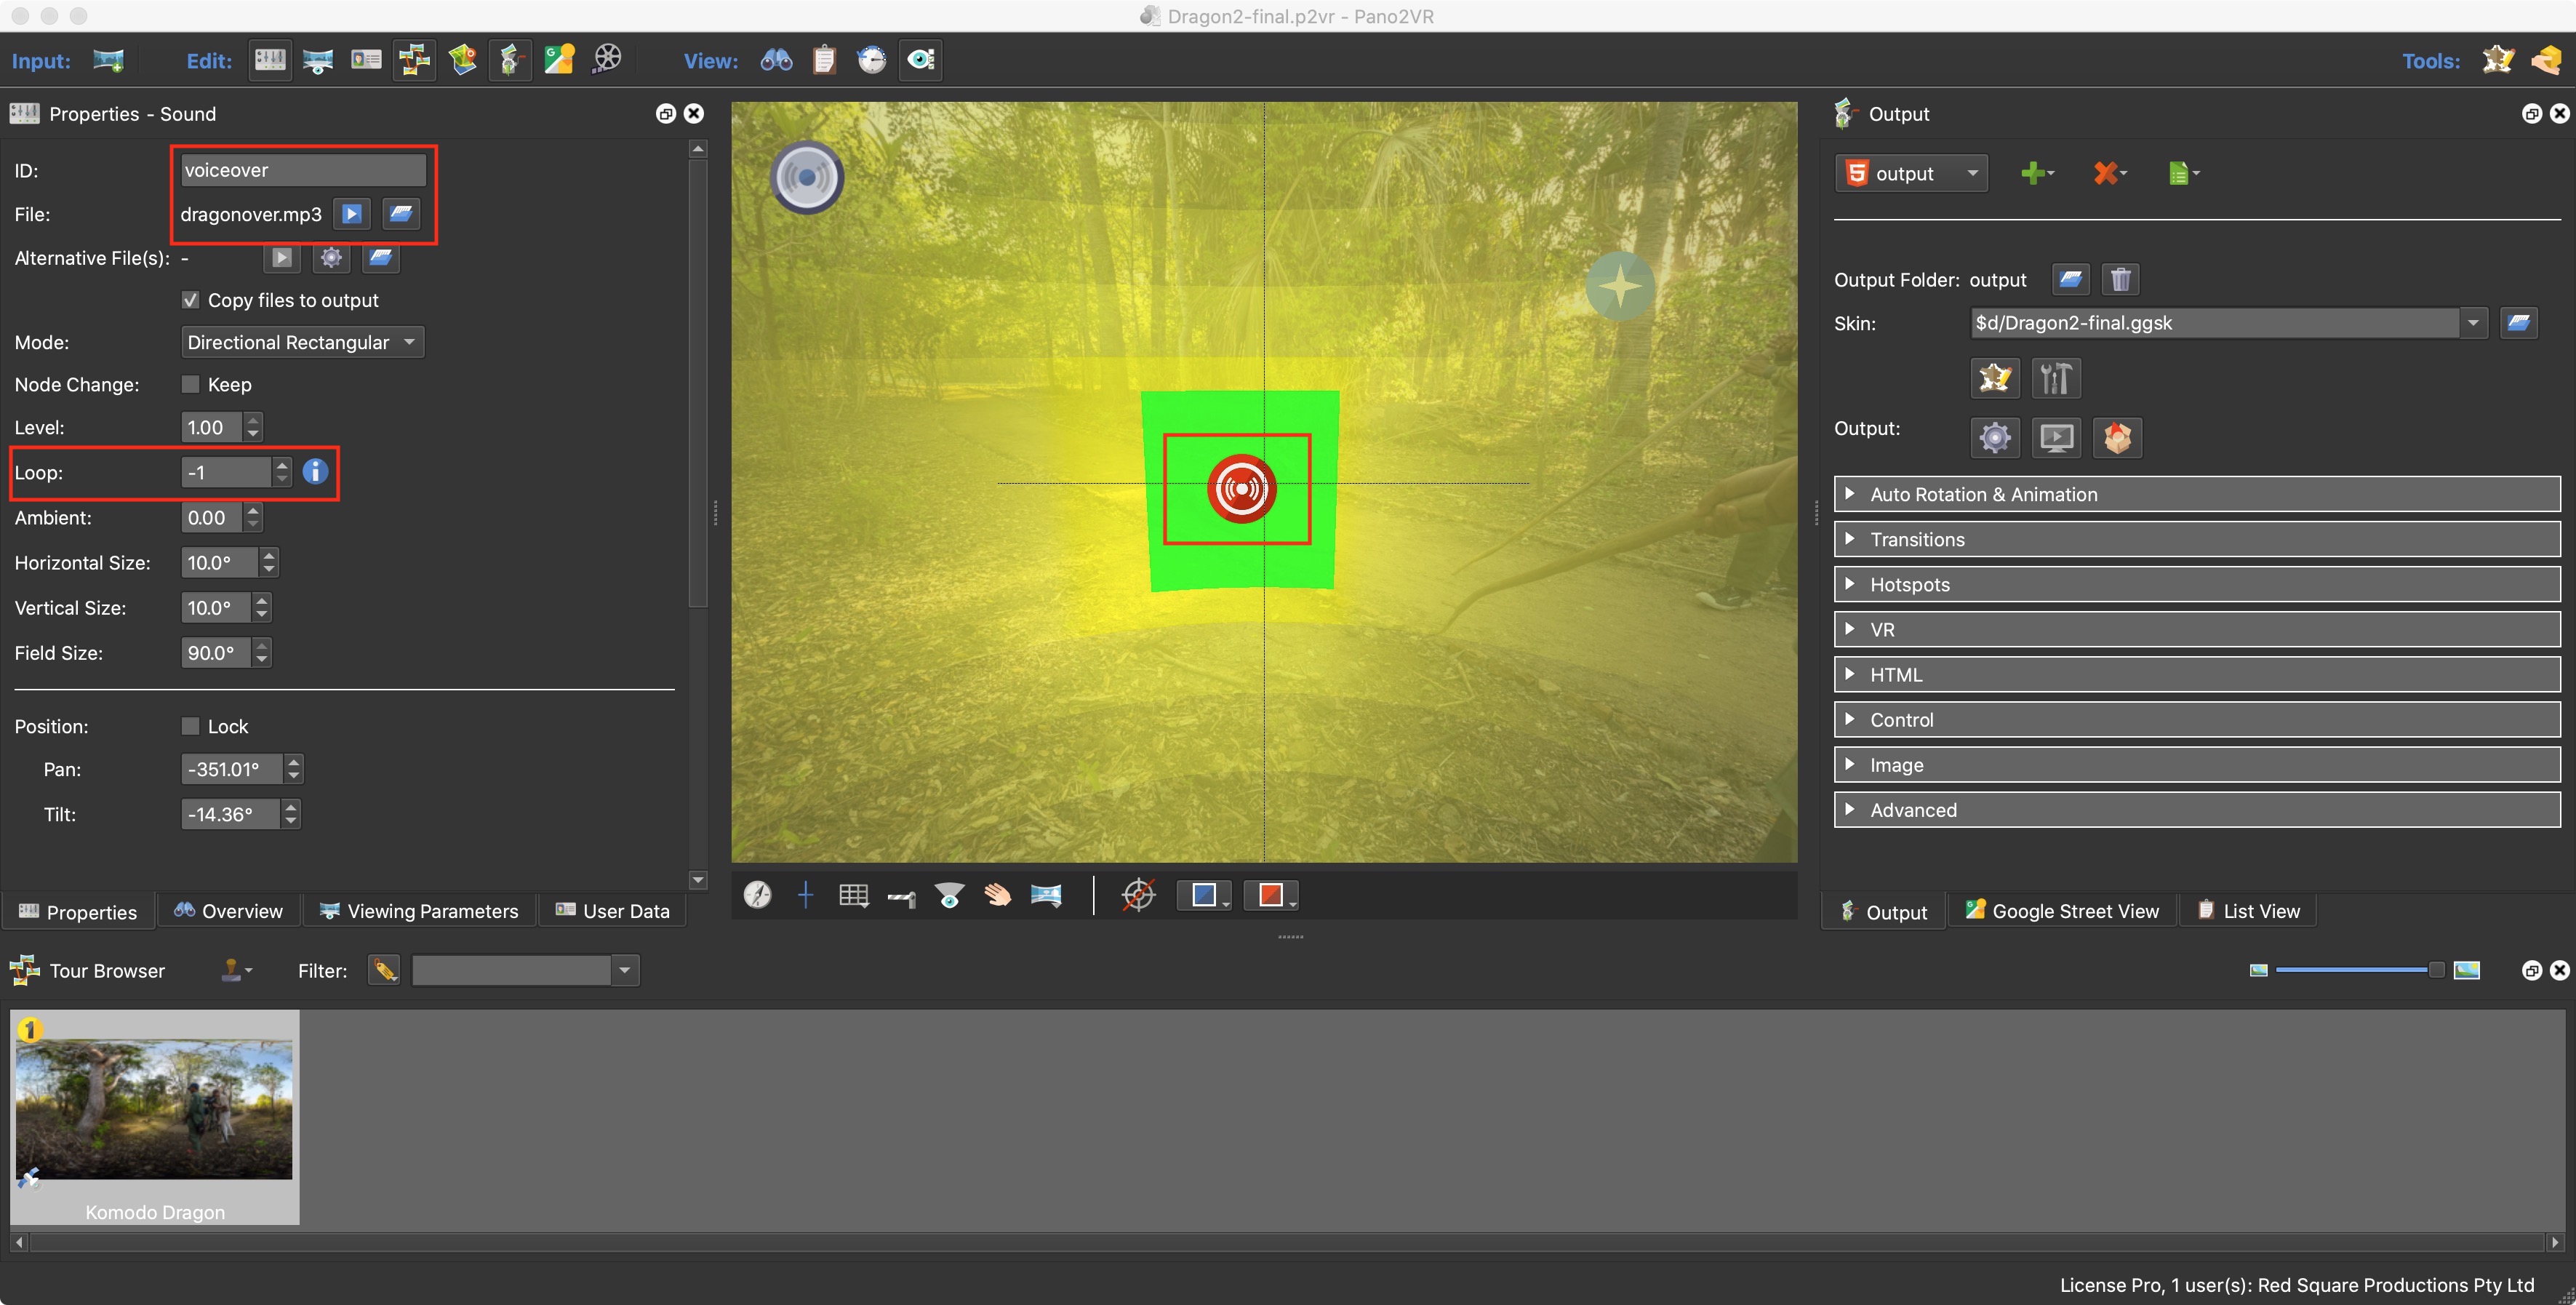
Task: Open Tour Map icon in Edit toolbar
Action: pyautogui.click(x=462, y=60)
